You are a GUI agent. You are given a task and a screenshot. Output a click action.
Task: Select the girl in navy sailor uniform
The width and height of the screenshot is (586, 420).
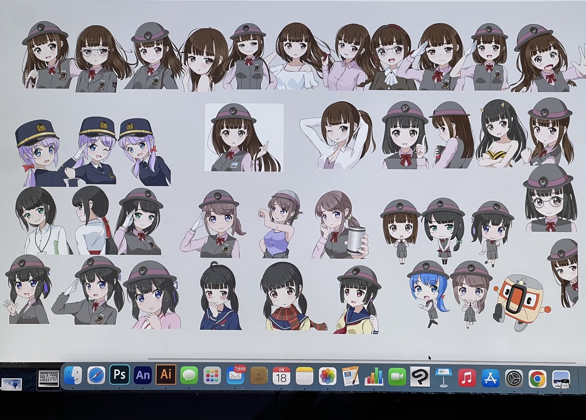point(220,296)
